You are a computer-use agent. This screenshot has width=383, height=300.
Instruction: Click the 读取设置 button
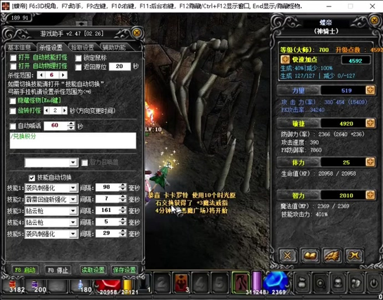click(93, 270)
